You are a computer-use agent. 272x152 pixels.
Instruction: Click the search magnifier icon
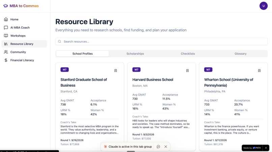click(59, 41)
